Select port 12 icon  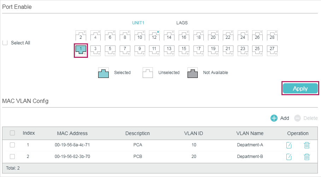[154, 36]
